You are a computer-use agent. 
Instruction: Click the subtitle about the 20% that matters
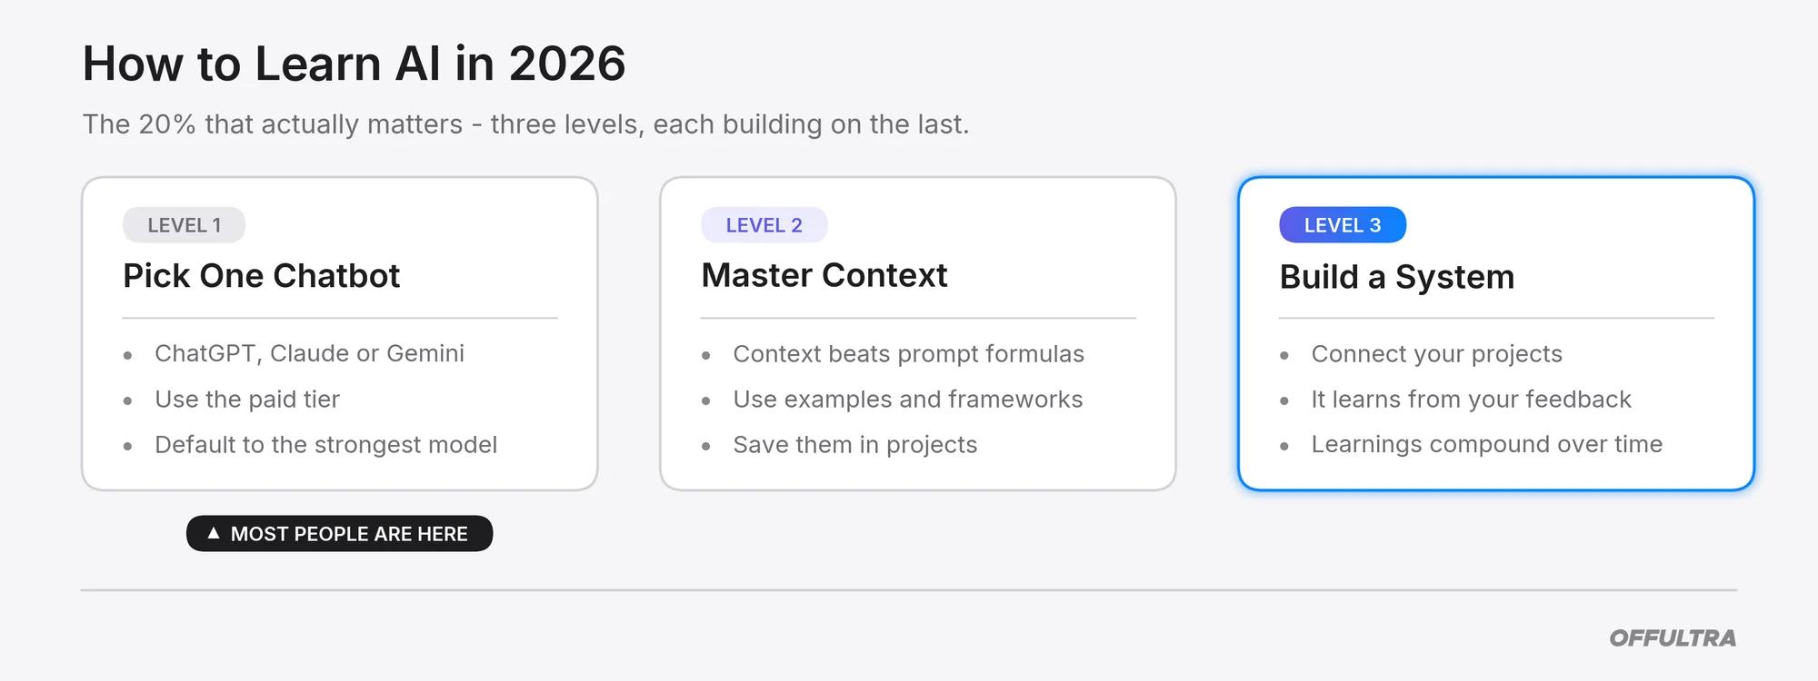pos(525,124)
